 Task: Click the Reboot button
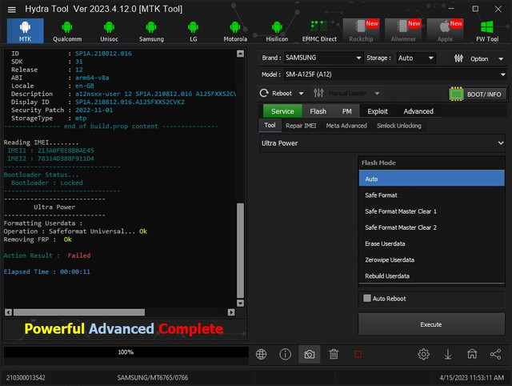coord(277,94)
